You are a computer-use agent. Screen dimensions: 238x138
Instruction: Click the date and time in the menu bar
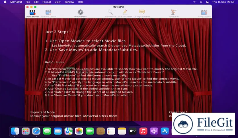pyautogui.click(x=223, y=2)
